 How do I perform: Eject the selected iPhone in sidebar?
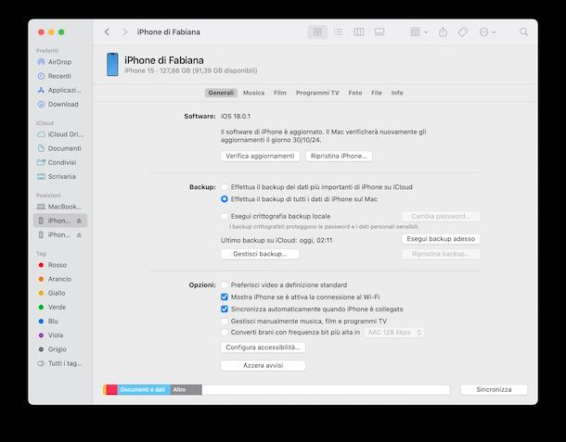click(x=79, y=221)
